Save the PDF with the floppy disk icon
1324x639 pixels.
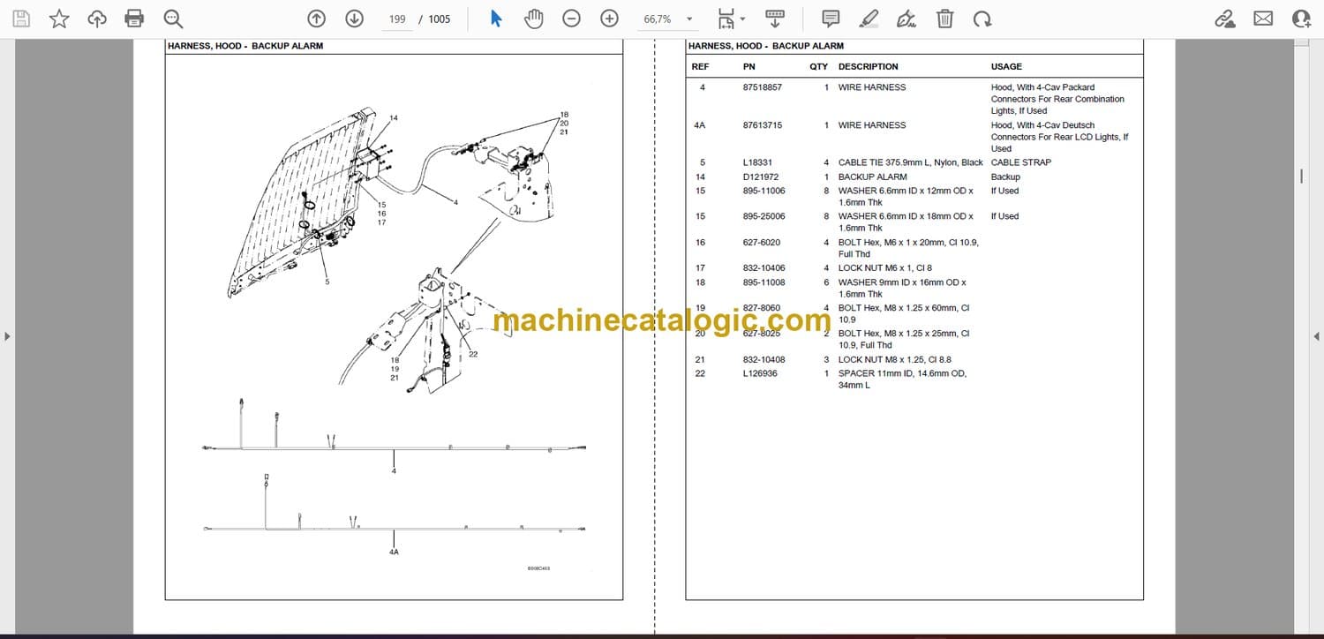point(21,19)
